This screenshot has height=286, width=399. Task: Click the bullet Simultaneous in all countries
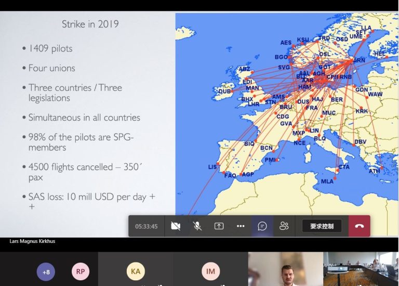point(84,118)
